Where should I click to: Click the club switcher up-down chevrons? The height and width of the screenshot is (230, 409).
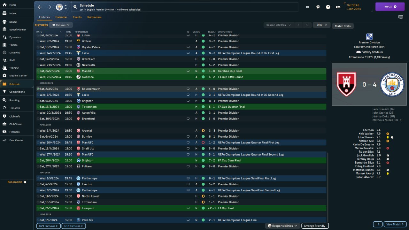[66, 7]
